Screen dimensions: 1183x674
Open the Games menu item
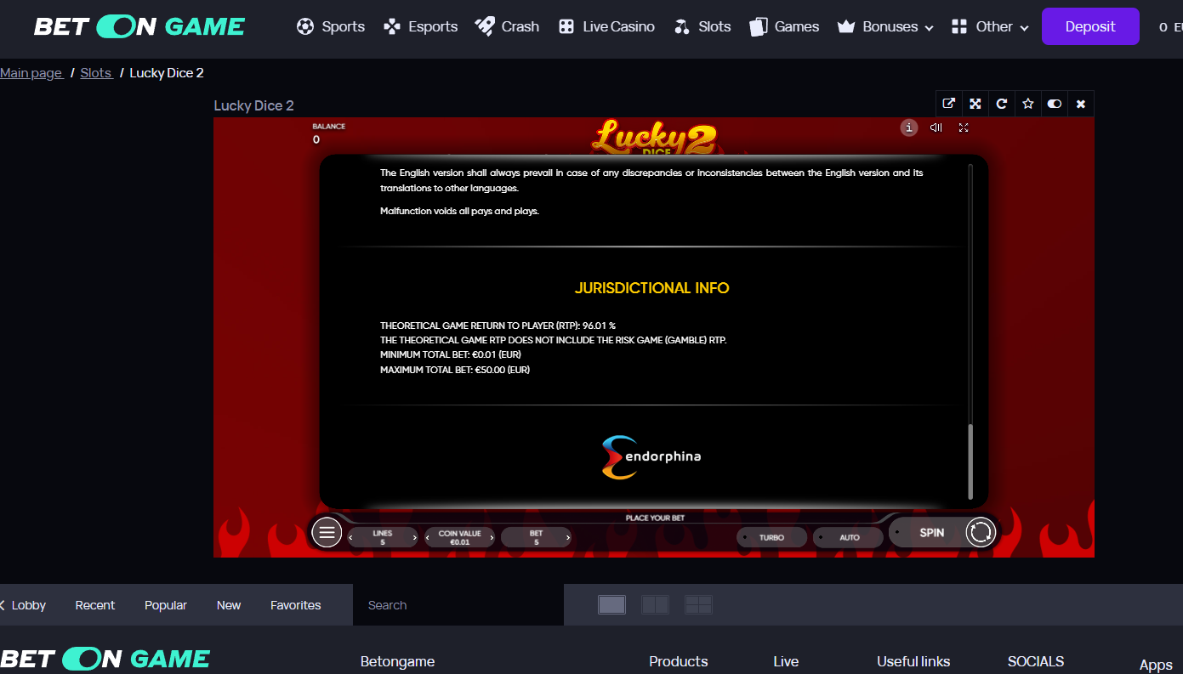pyautogui.click(x=784, y=26)
